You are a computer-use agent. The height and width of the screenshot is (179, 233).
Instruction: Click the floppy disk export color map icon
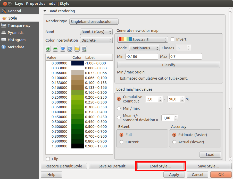tap(84, 49)
